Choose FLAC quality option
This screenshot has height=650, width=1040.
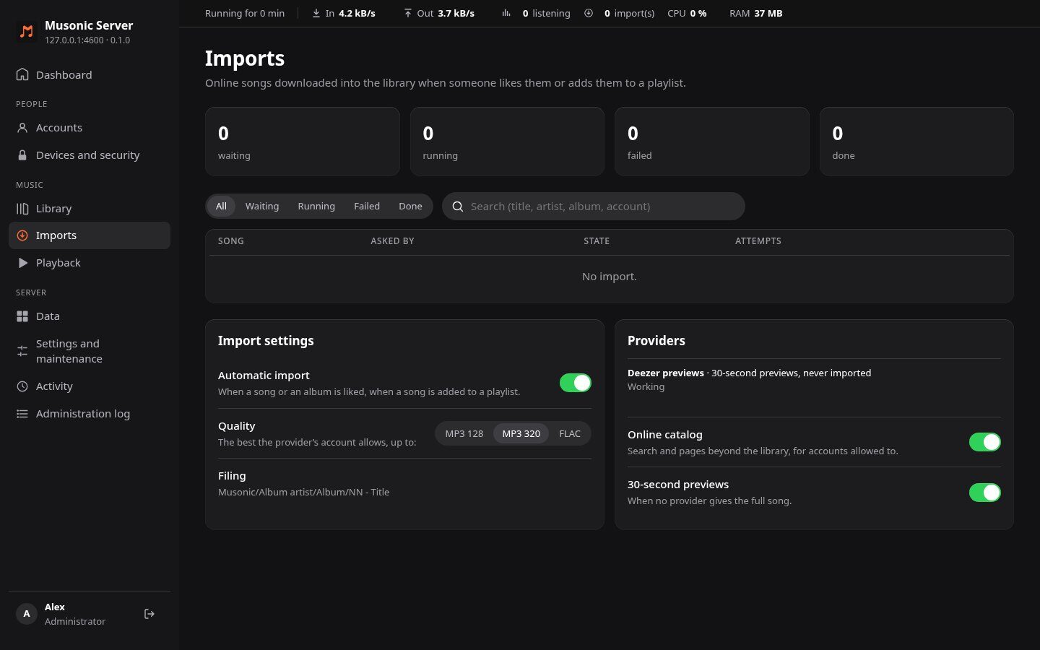point(570,433)
